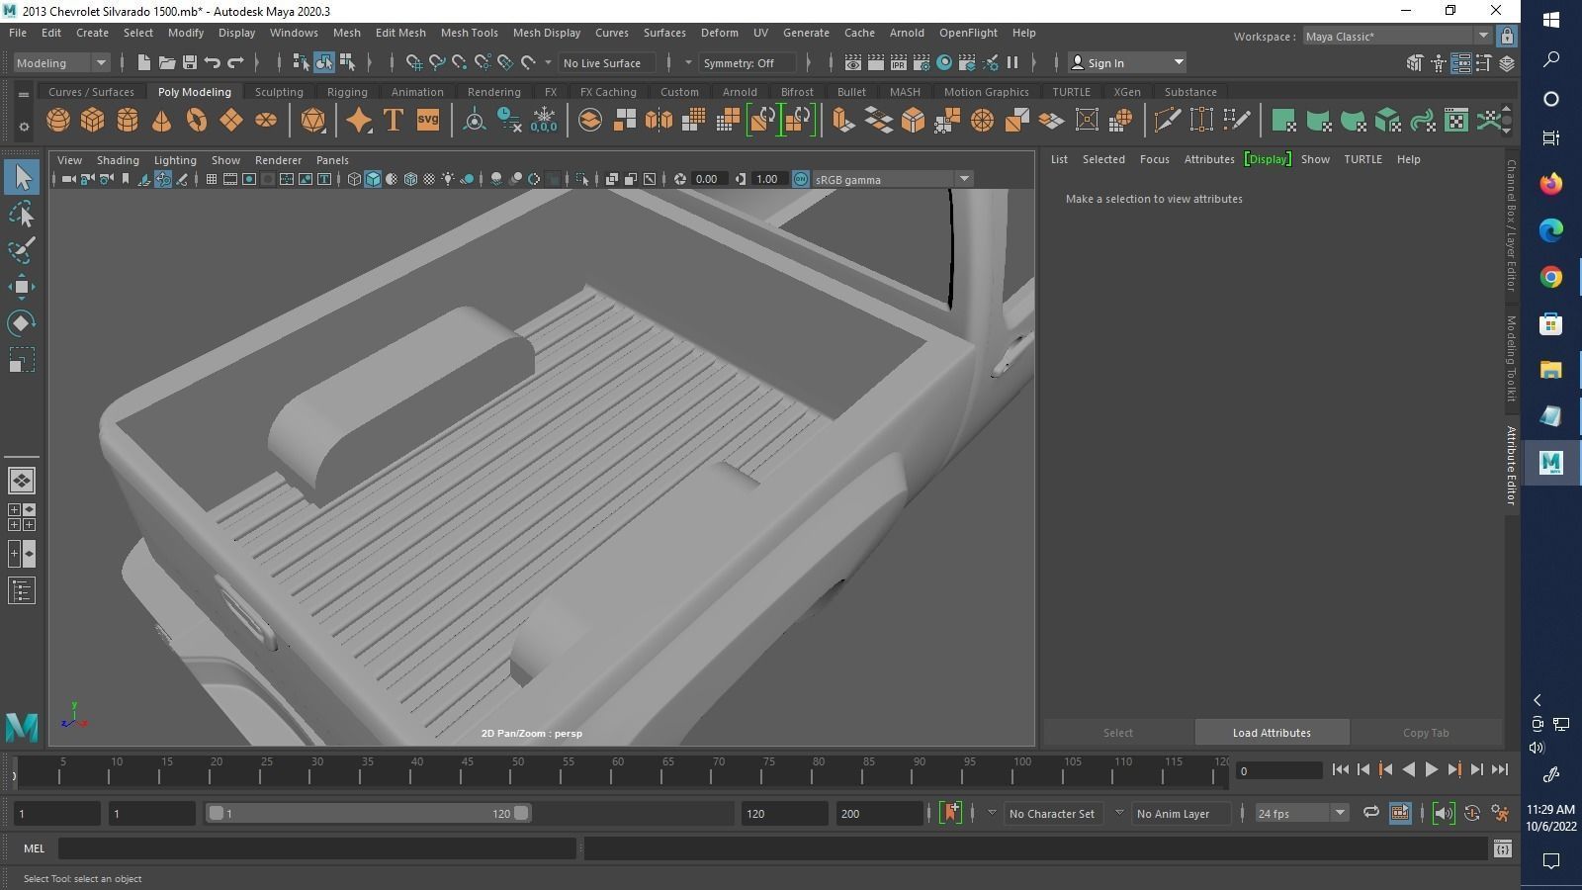This screenshot has width=1582, height=890.
Task: Activate the Scale tool in the toolbox
Action: tap(21, 360)
